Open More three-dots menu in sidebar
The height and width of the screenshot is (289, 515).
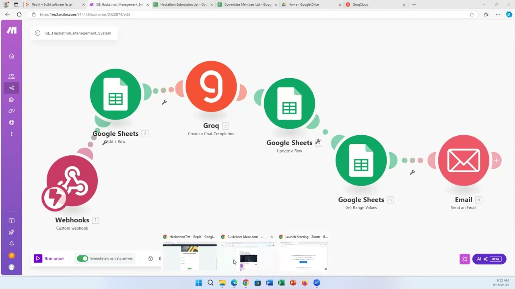(x=12, y=134)
